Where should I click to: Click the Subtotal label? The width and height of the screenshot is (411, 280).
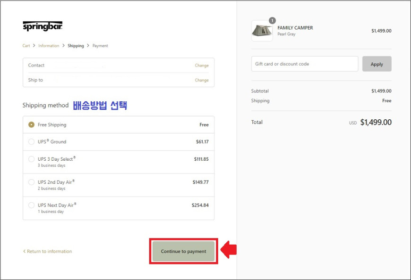pyautogui.click(x=260, y=91)
